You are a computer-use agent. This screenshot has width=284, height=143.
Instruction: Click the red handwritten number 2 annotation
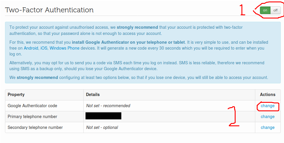pos(234,117)
